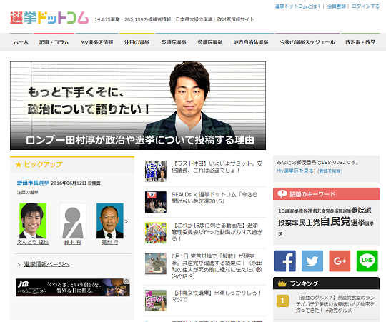This screenshot has width=386, height=322.
Task: Click 参院選 keyword in tag cloud
Action: click(x=362, y=211)
